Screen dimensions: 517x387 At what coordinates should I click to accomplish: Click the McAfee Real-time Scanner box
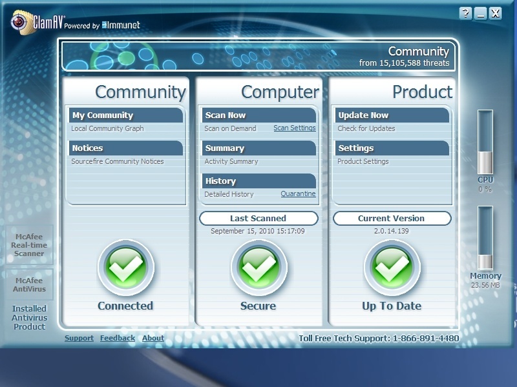[x=29, y=245]
